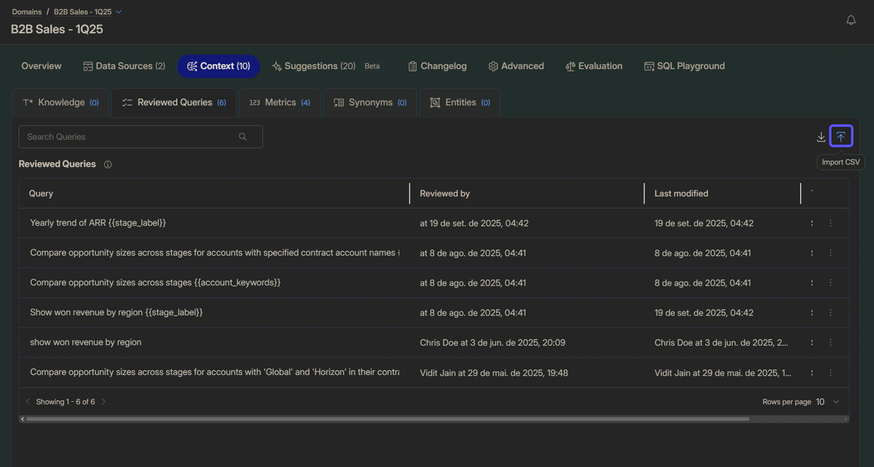Screen dimensions: 874x467
Task: Open row menu for Yearly trend of ARR
Action: tap(831, 223)
